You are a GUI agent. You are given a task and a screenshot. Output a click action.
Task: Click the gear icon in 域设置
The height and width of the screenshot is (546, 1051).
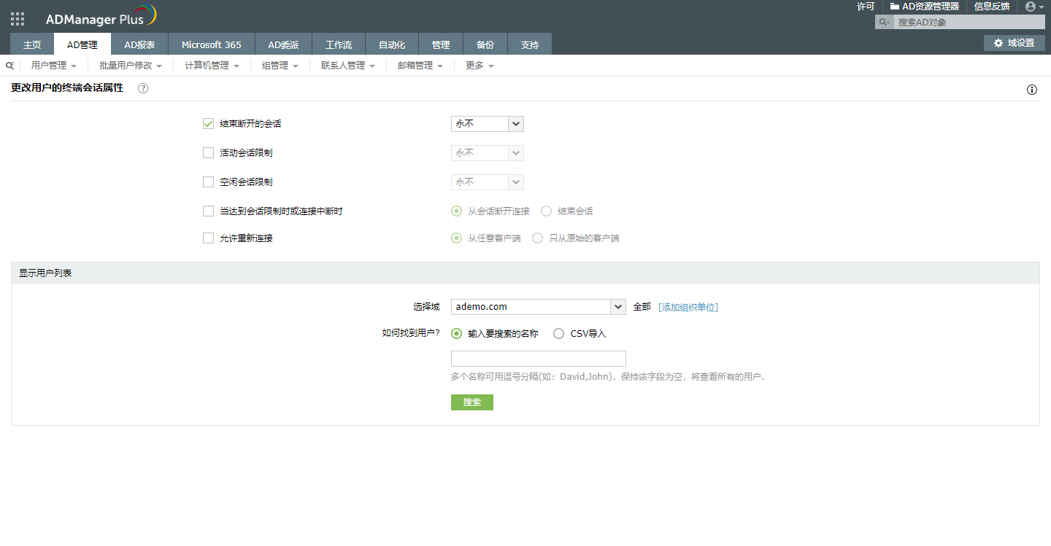(x=998, y=43)
